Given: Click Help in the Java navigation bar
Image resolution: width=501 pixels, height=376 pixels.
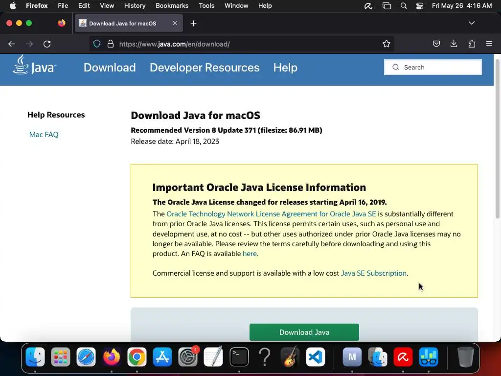Looking at the screenshot, I should tap(285, 68).
